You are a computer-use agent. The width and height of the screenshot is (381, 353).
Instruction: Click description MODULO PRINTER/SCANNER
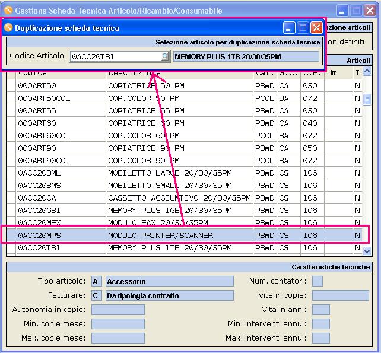160,235
